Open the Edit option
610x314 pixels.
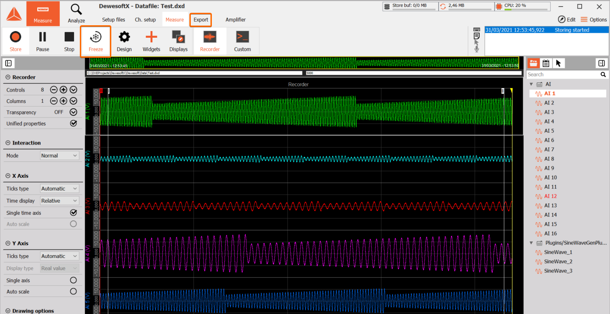tap(567, 19)
